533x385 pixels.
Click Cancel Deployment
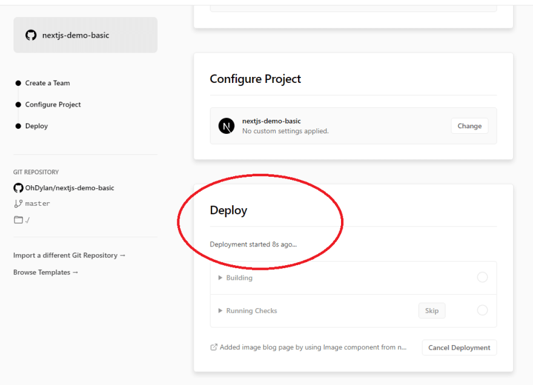point(459,347)
